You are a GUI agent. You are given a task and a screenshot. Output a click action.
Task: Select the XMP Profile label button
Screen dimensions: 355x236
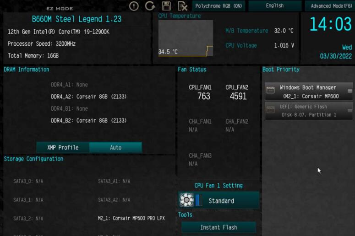point(63,147)
